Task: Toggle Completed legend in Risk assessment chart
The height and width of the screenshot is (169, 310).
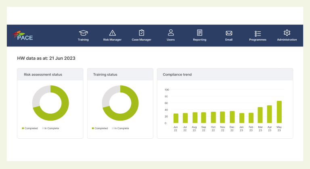Action: tap(29, 128)
